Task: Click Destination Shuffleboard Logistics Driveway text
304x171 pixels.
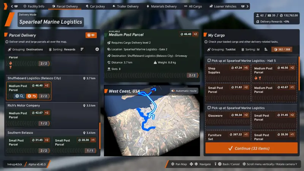Action: pos(147,56)
